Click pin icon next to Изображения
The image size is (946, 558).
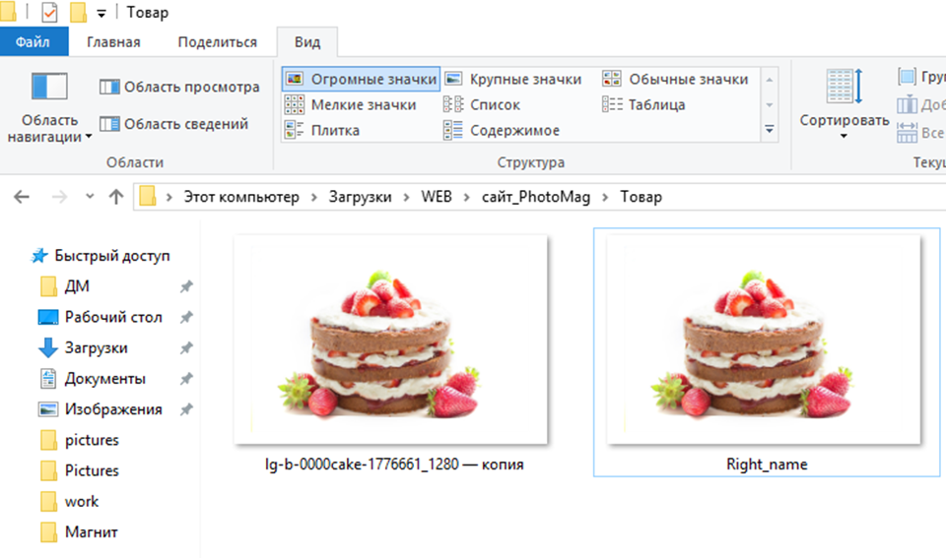[x=186, y=409]
